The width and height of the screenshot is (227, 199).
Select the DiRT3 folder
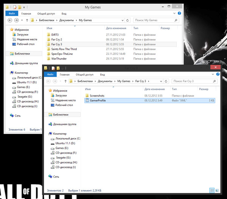(112, 35)
